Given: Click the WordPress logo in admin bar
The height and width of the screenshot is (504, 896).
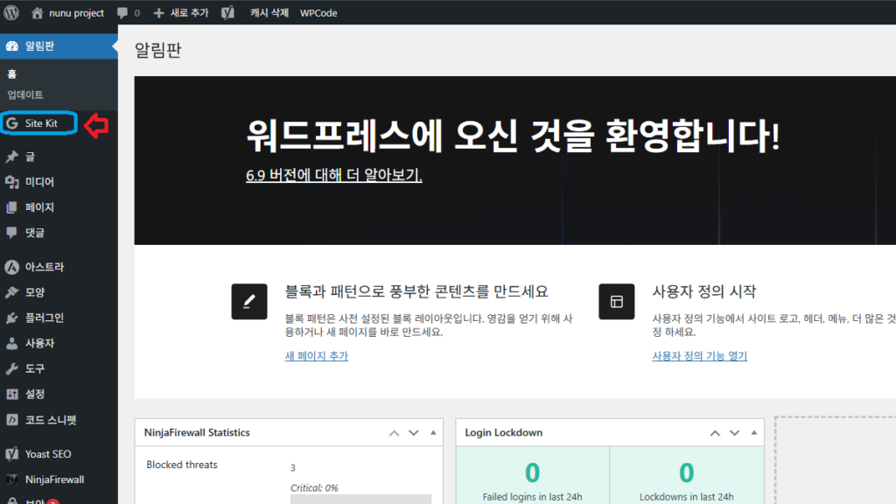Looking at the screenshot, I should 11,13.
